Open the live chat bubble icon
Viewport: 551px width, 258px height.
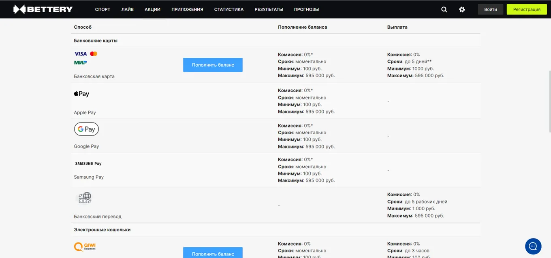pyautogui.click(x=533, y=246)
